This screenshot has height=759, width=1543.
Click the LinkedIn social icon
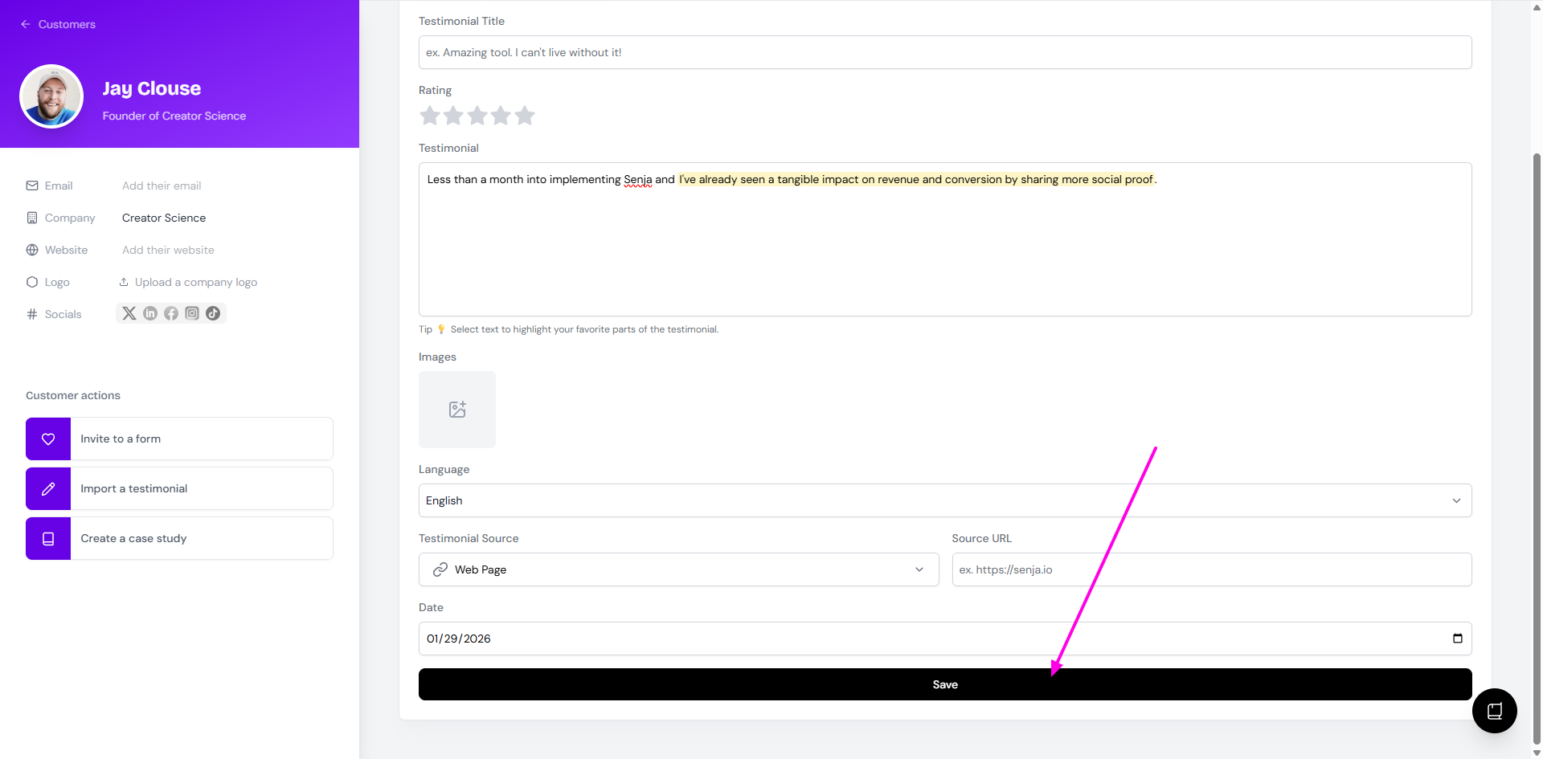pyautogui.click(x=150, y=313)
